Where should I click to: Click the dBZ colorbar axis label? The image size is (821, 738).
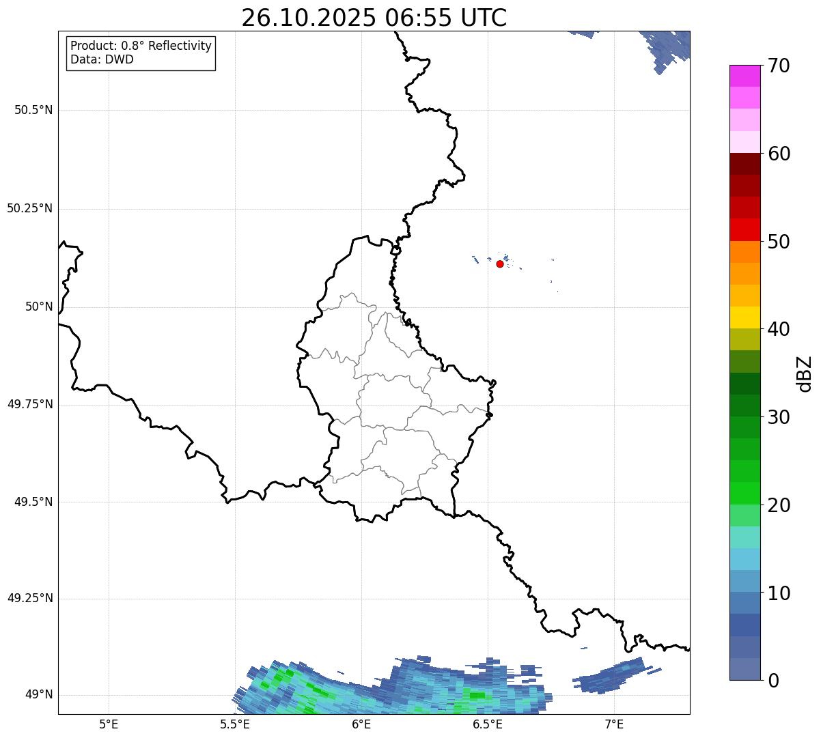(805, 373)
